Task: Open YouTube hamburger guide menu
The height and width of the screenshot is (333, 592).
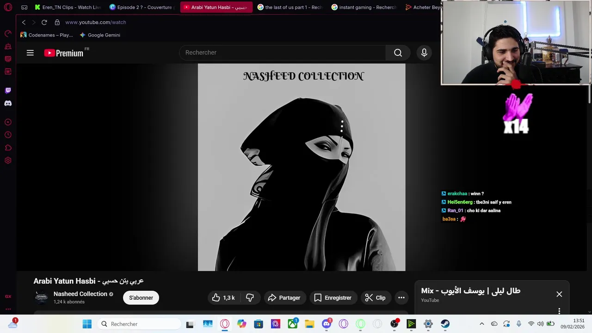Action: click(30, 53)
